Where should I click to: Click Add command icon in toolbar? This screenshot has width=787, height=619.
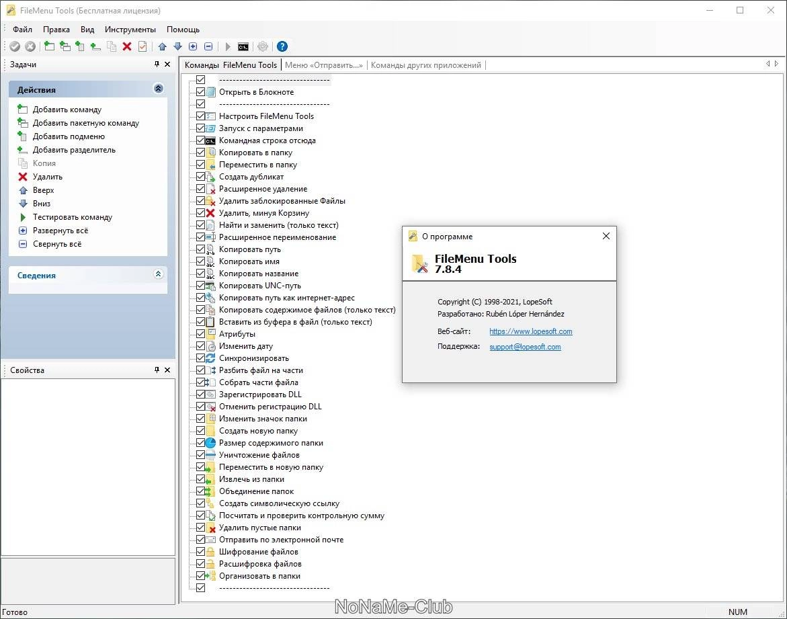49,46
